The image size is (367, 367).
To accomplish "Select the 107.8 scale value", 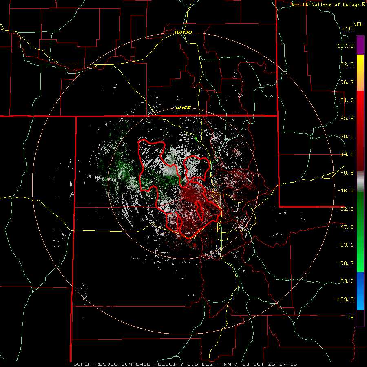I will tap(345, 46).
